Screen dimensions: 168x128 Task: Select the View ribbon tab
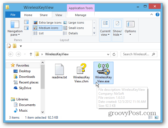coord(59,15)
